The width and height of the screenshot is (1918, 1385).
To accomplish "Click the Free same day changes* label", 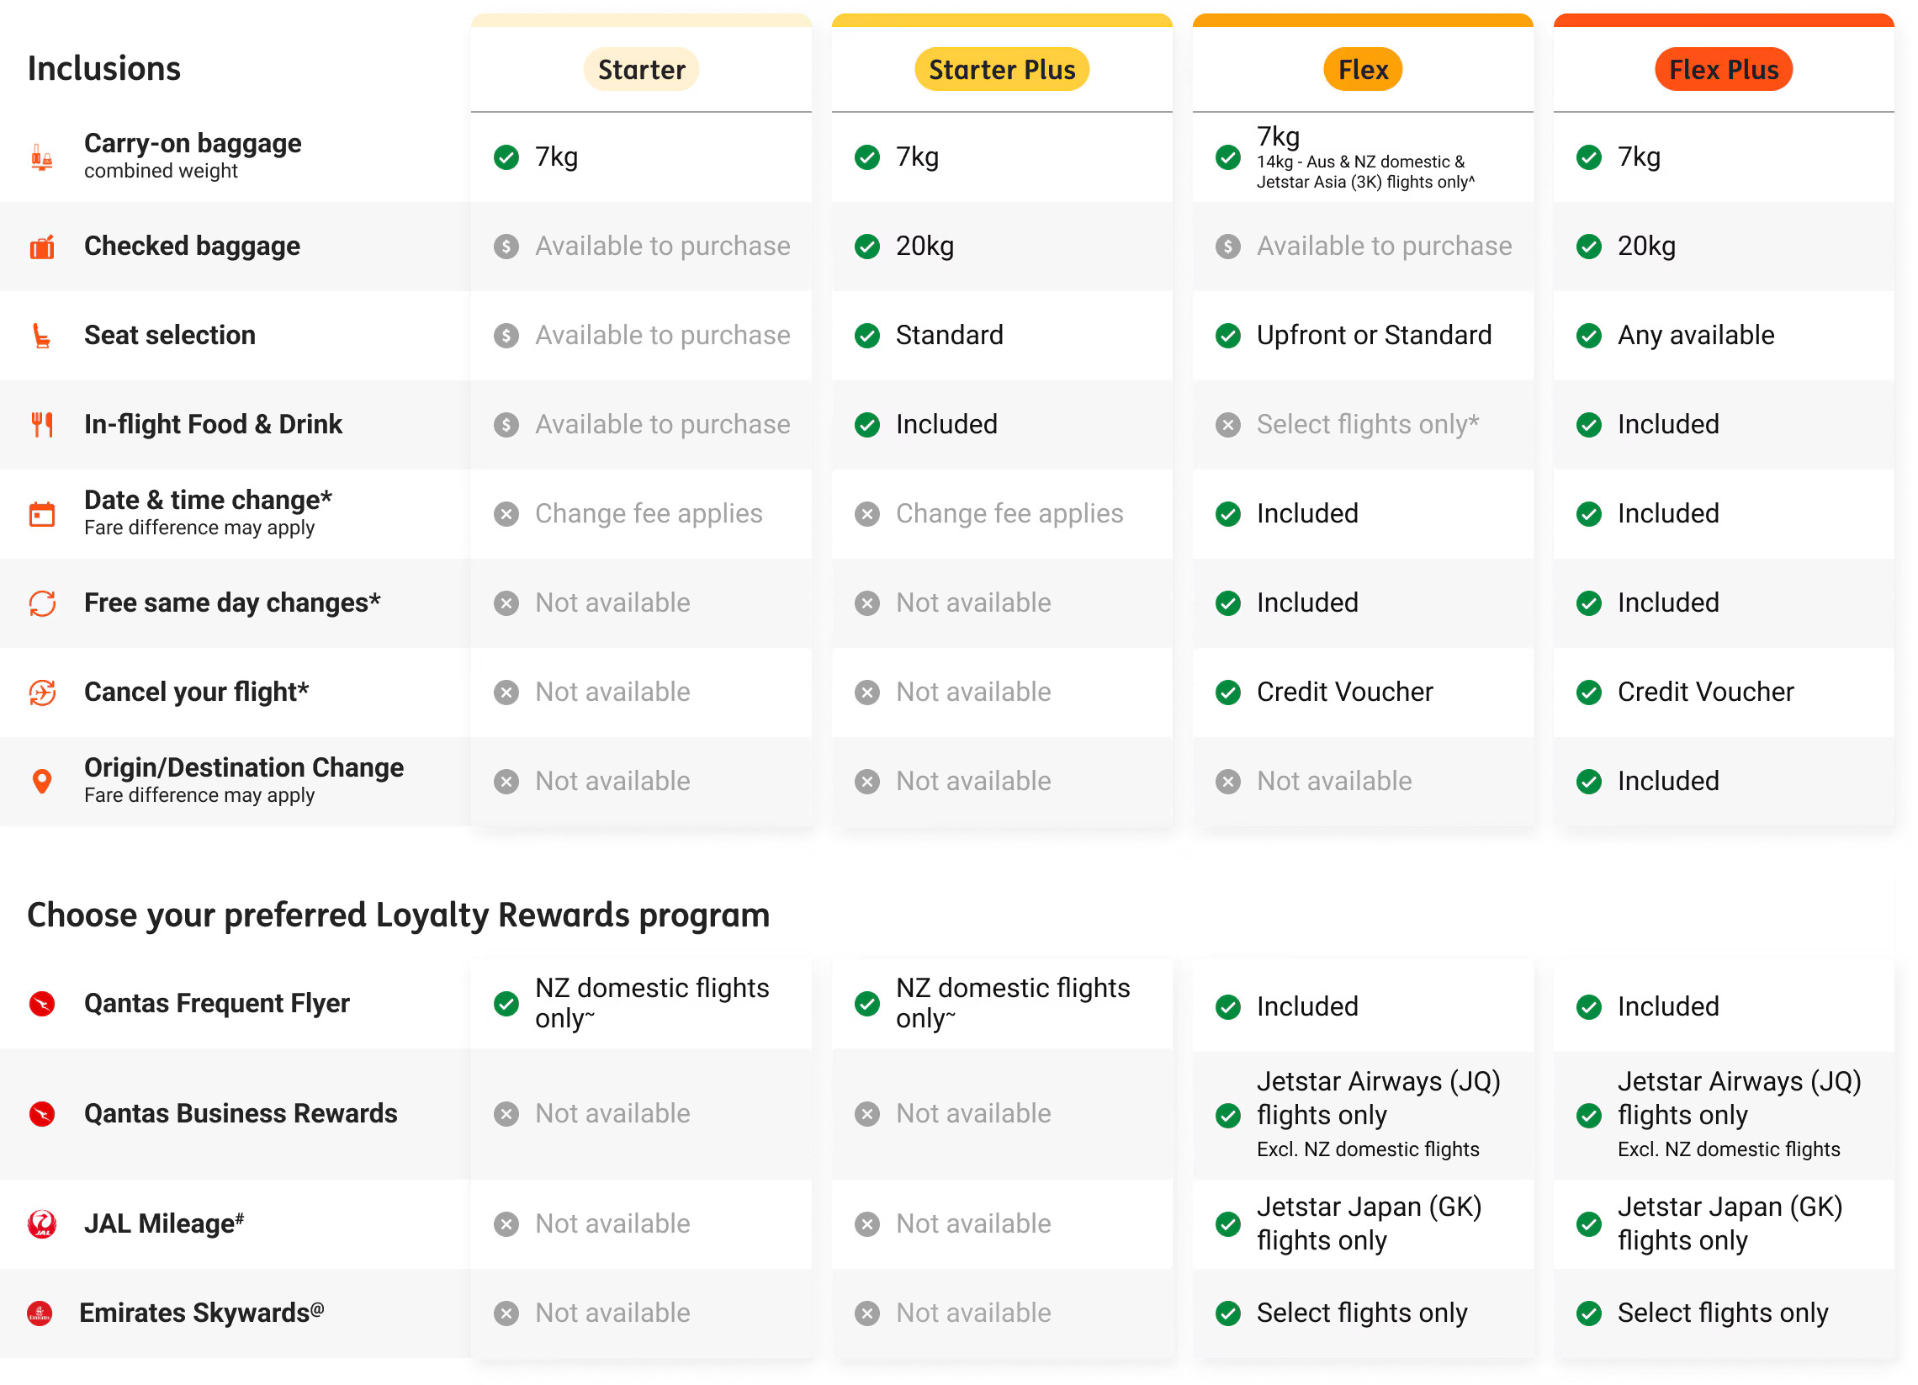I will click(x=232, y=603).
